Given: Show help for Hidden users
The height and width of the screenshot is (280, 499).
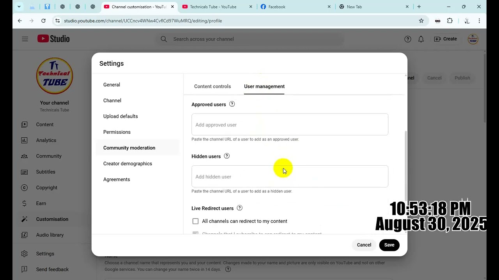Looking at the screenshot, I should click(x=227, y=156).
